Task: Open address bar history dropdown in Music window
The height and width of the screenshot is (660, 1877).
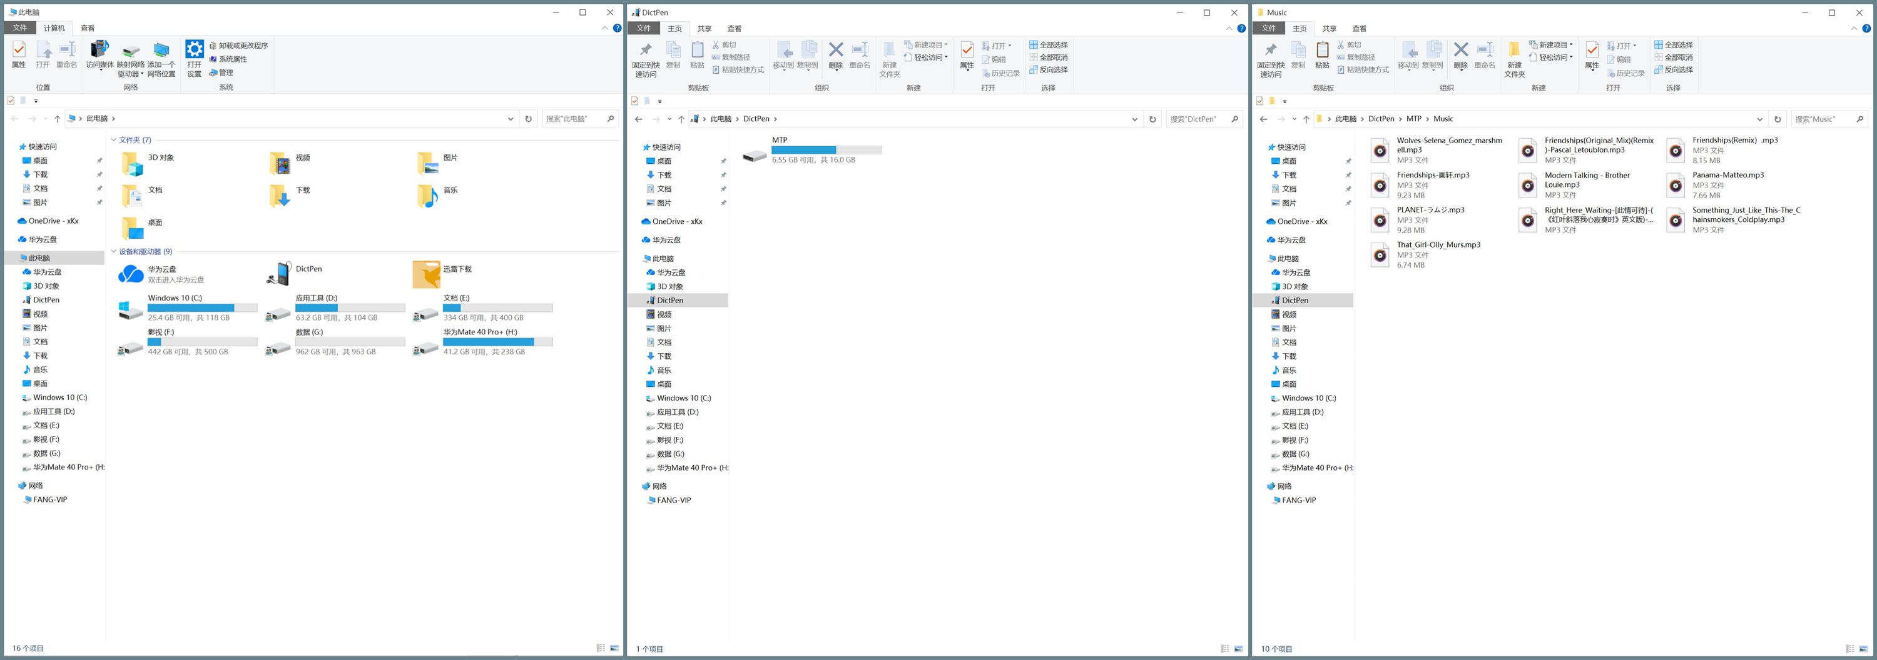Action: (1759, 119)
